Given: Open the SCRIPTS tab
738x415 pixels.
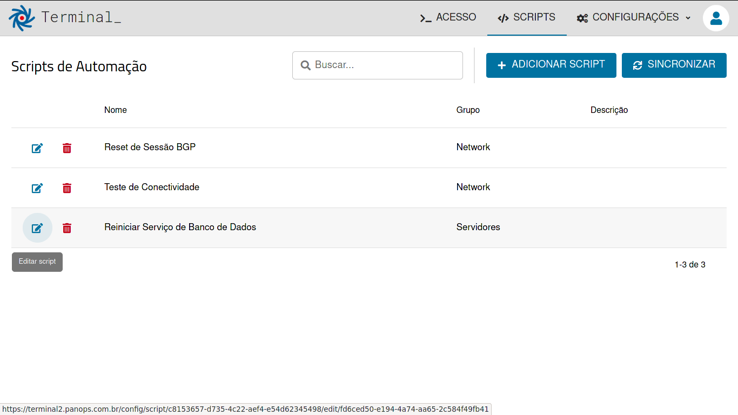Looking at the screenshot, I should pos(527,17).
